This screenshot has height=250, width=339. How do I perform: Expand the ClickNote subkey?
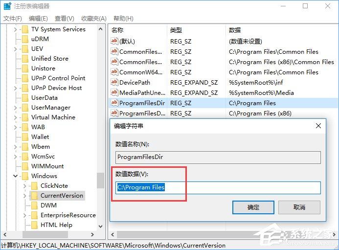point(24,186)
